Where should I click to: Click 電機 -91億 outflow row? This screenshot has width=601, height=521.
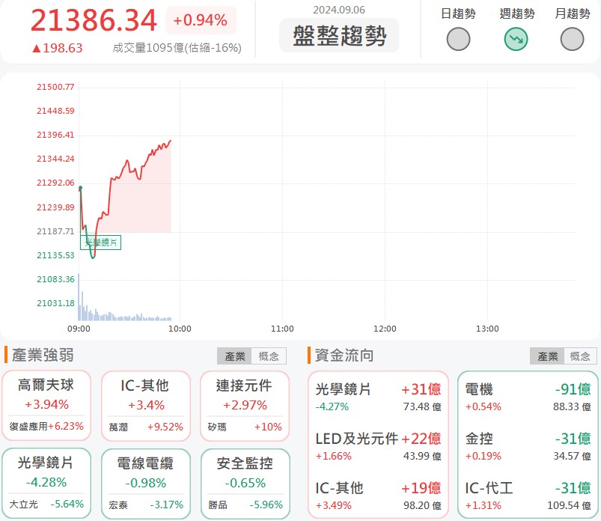pos(528,397)
